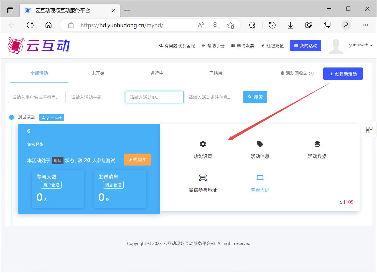The height and width of the screenshot is (273, 377).
Task: Click the zoom out magnifier icon
Action: coord(215,25)
